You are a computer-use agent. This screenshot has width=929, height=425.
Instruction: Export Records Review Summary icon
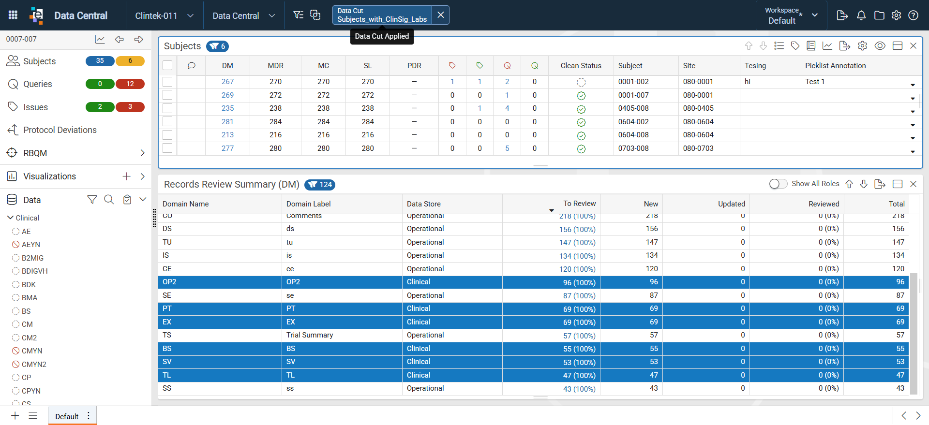click(880, 184)
